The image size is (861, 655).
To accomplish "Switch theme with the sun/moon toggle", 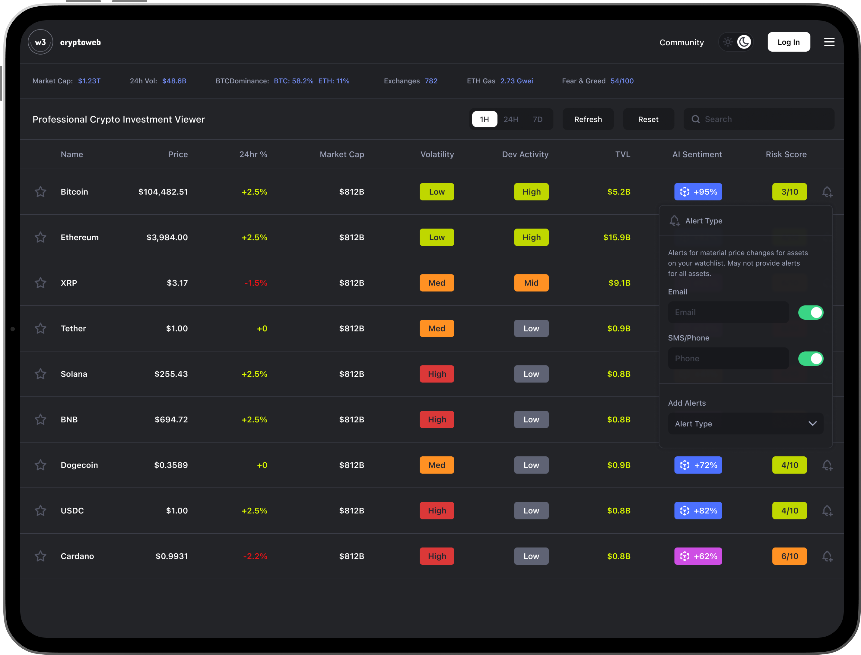I will coord(736,42).
